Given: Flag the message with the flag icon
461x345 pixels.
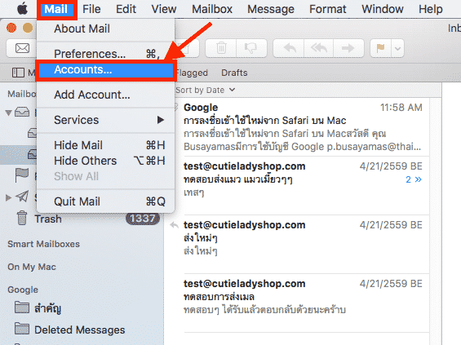Looking at the screenshot, I should (381, 48).
